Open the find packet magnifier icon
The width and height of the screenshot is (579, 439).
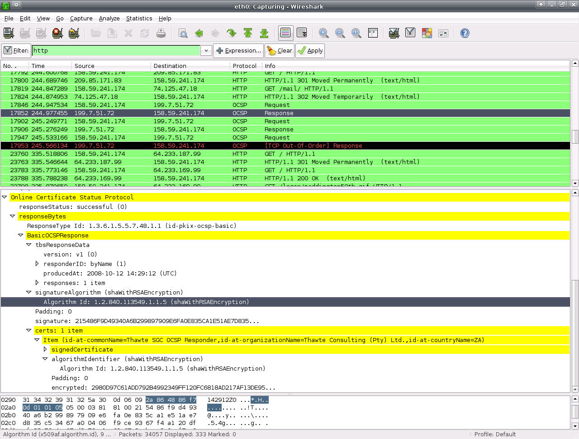pyautogui.click(x=183, y=33)
